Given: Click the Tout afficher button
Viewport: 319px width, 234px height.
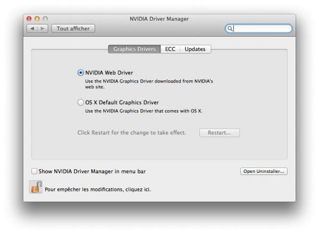Looking at the screenshot, I should point(73,29).
